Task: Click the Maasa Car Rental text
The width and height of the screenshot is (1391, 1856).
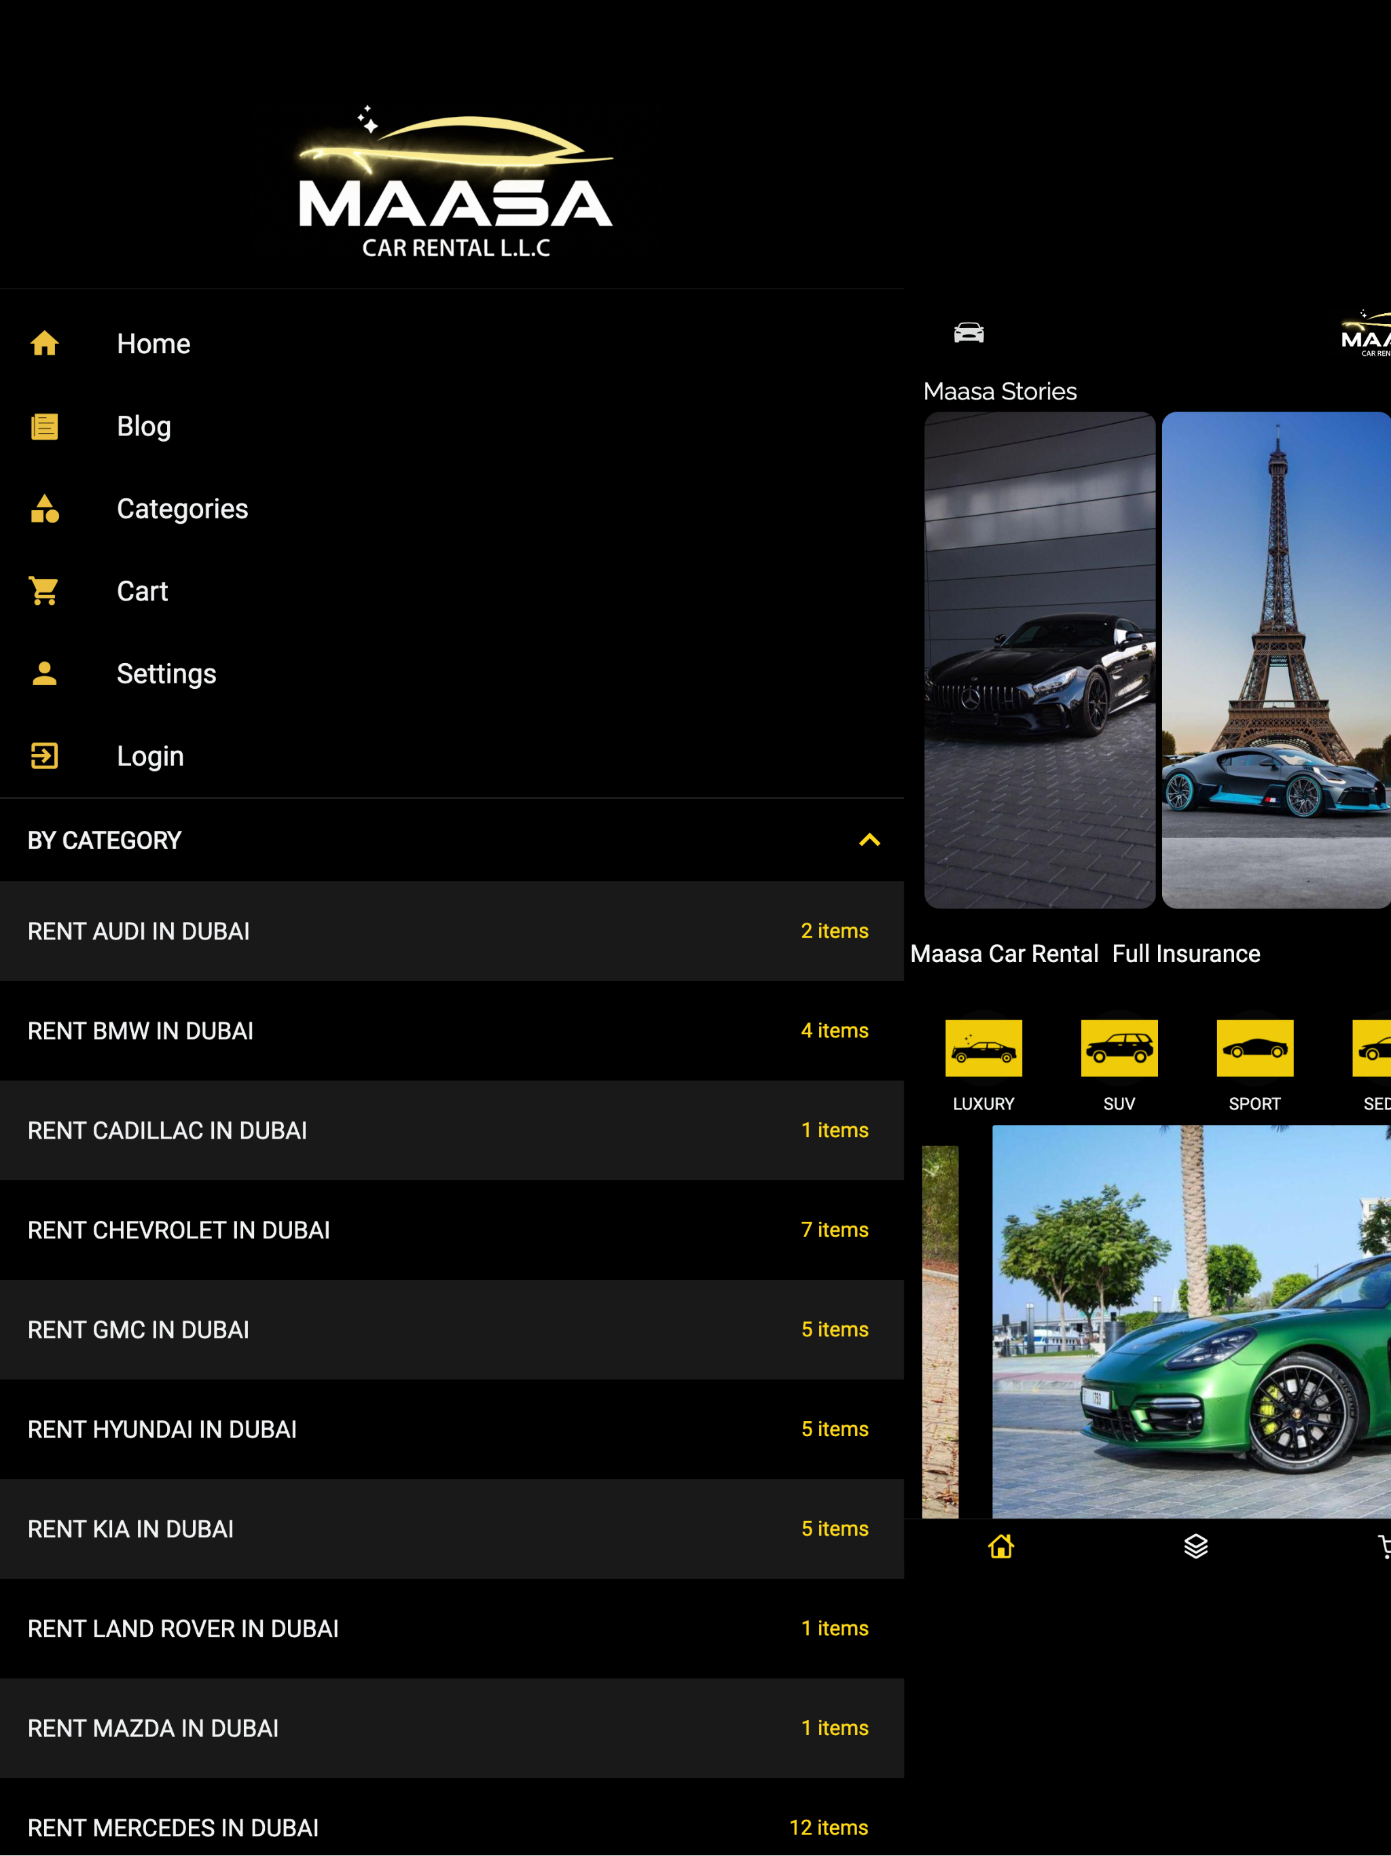Action: click(1005, 954)
